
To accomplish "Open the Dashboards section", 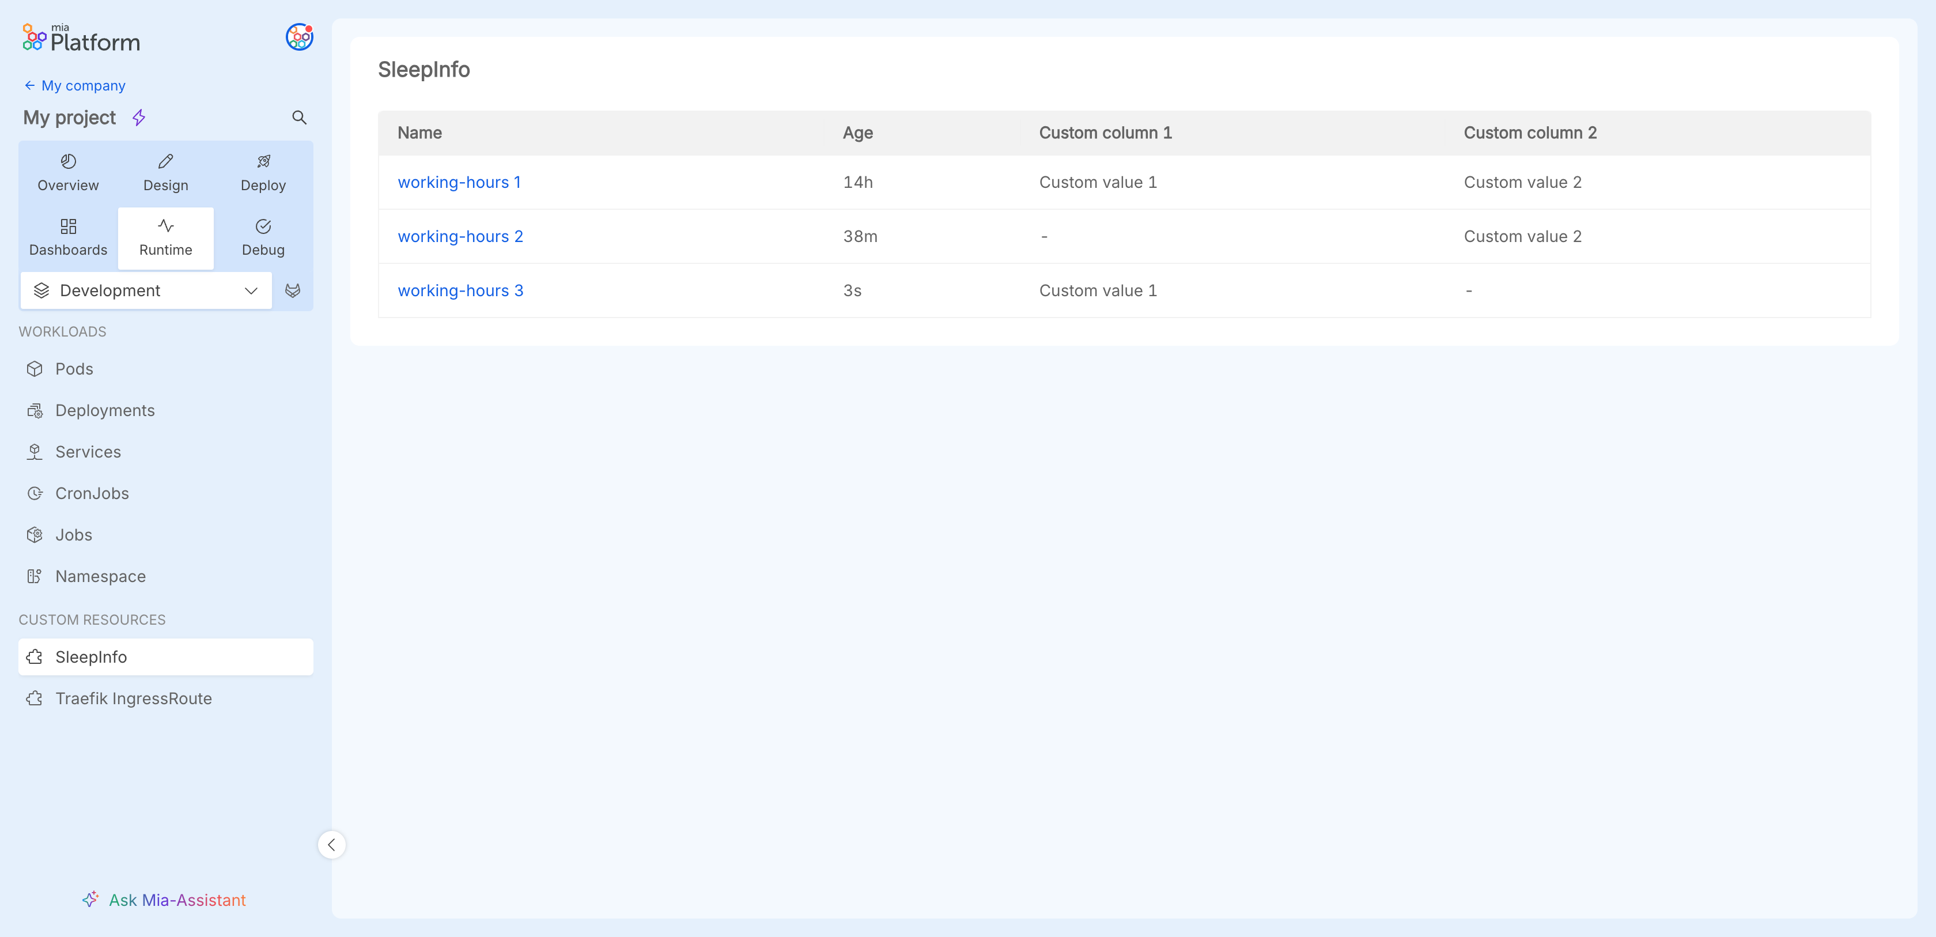I will pyautogui.click(x=69, y=237).
